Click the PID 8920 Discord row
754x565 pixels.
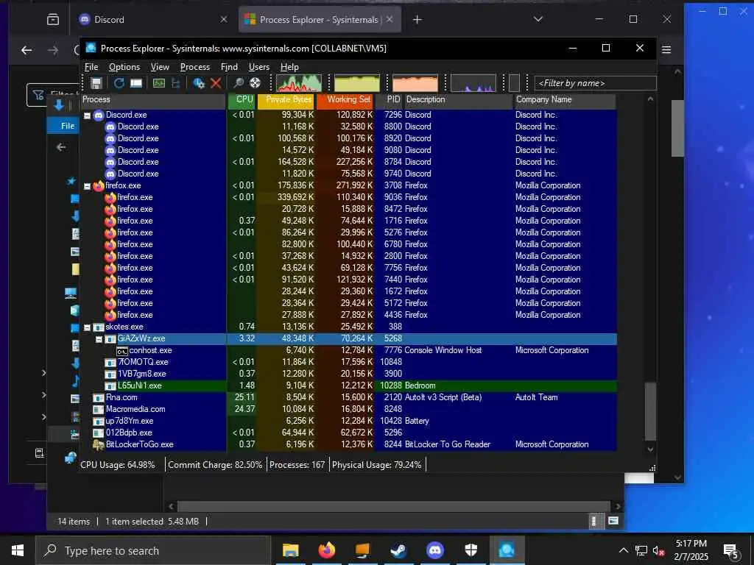[x=348, y=138]
